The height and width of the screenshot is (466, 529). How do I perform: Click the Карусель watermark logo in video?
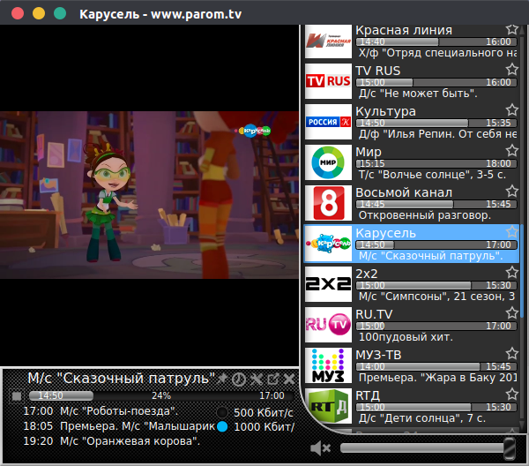254,131
